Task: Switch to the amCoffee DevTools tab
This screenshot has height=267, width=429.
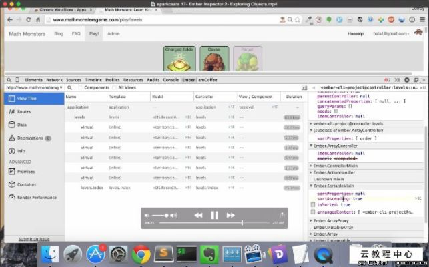Action: pos(207,80)
